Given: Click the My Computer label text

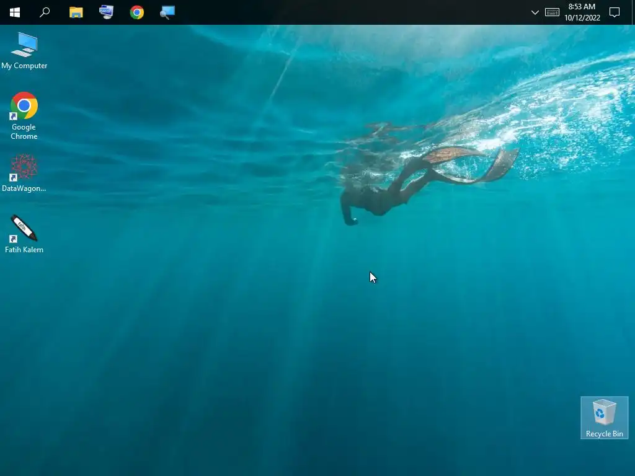Looking at the screenshot, I should [24, 66].
